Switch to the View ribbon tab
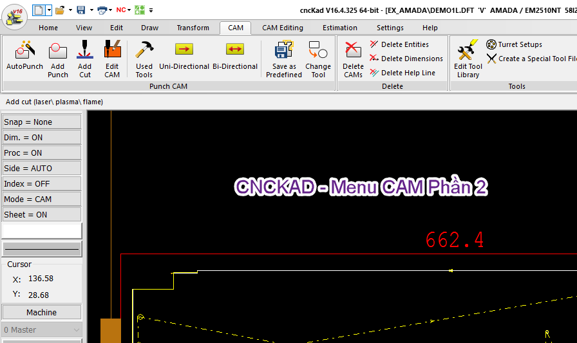The width and height of the screenshot is (577, 343). pyautogui.click(x=84, y=28)
